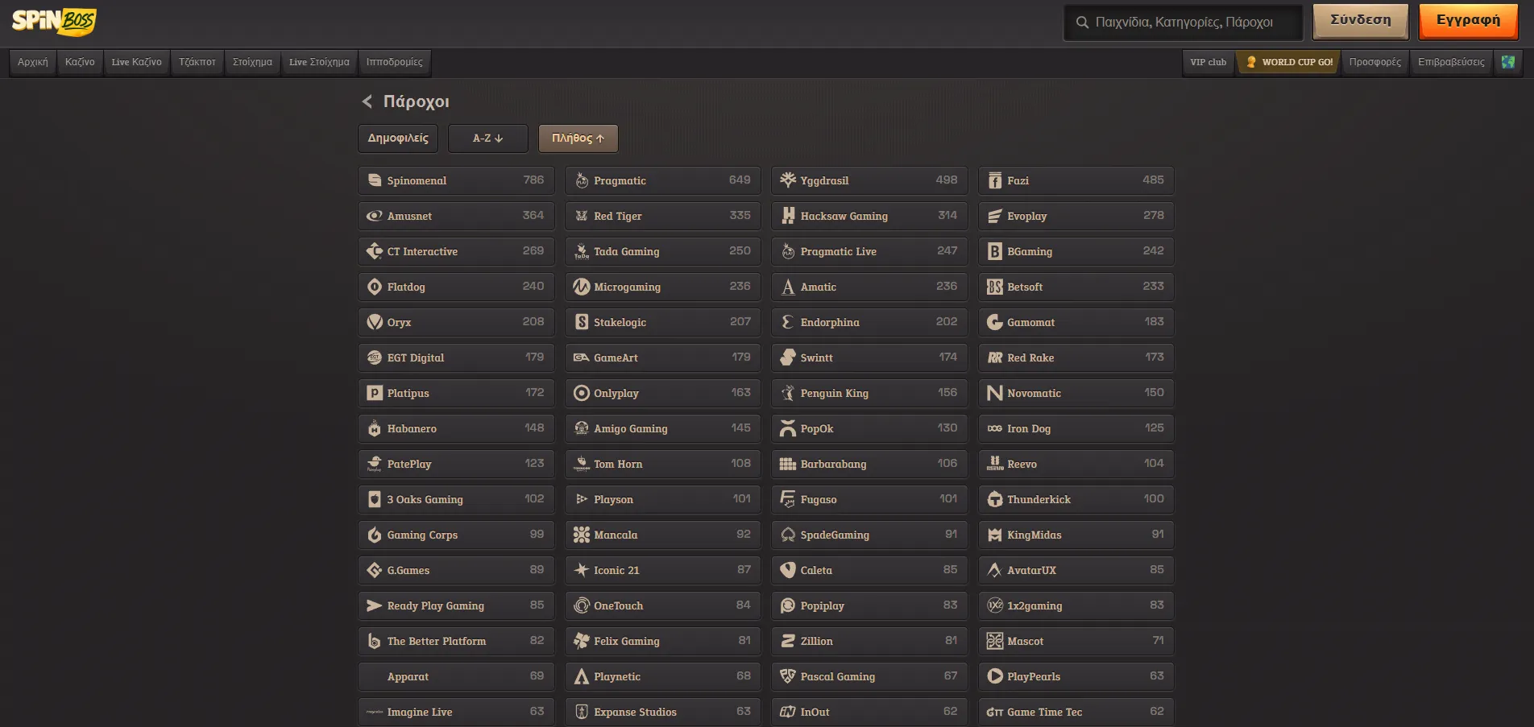
Task: Click the Thunderkick provider icon
Action: point(995,499)
